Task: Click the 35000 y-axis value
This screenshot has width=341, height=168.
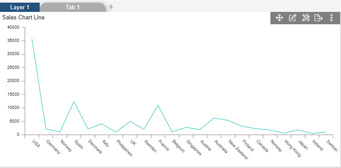Action: click(14, 41)
